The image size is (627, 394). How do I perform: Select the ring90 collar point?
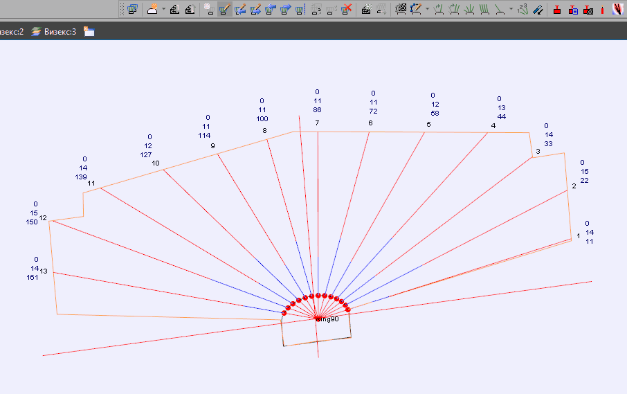[x=318, y=319]
